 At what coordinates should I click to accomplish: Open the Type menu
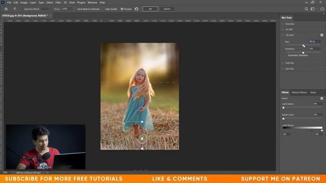tap(41, 3)
